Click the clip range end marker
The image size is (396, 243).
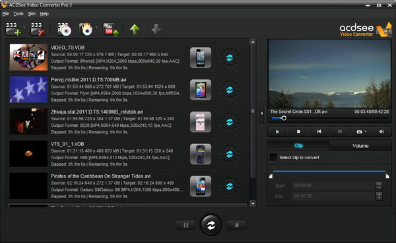click(x=387, y=176)
